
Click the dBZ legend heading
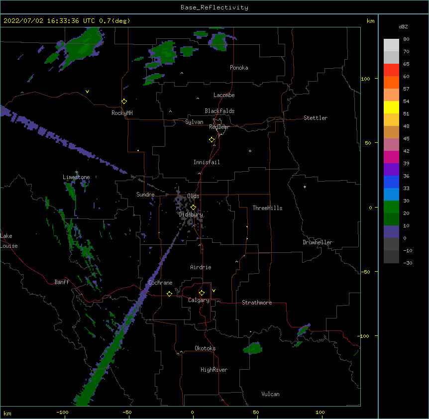point(403,27)
